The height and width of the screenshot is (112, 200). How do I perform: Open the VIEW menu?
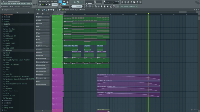coord(18,4)
